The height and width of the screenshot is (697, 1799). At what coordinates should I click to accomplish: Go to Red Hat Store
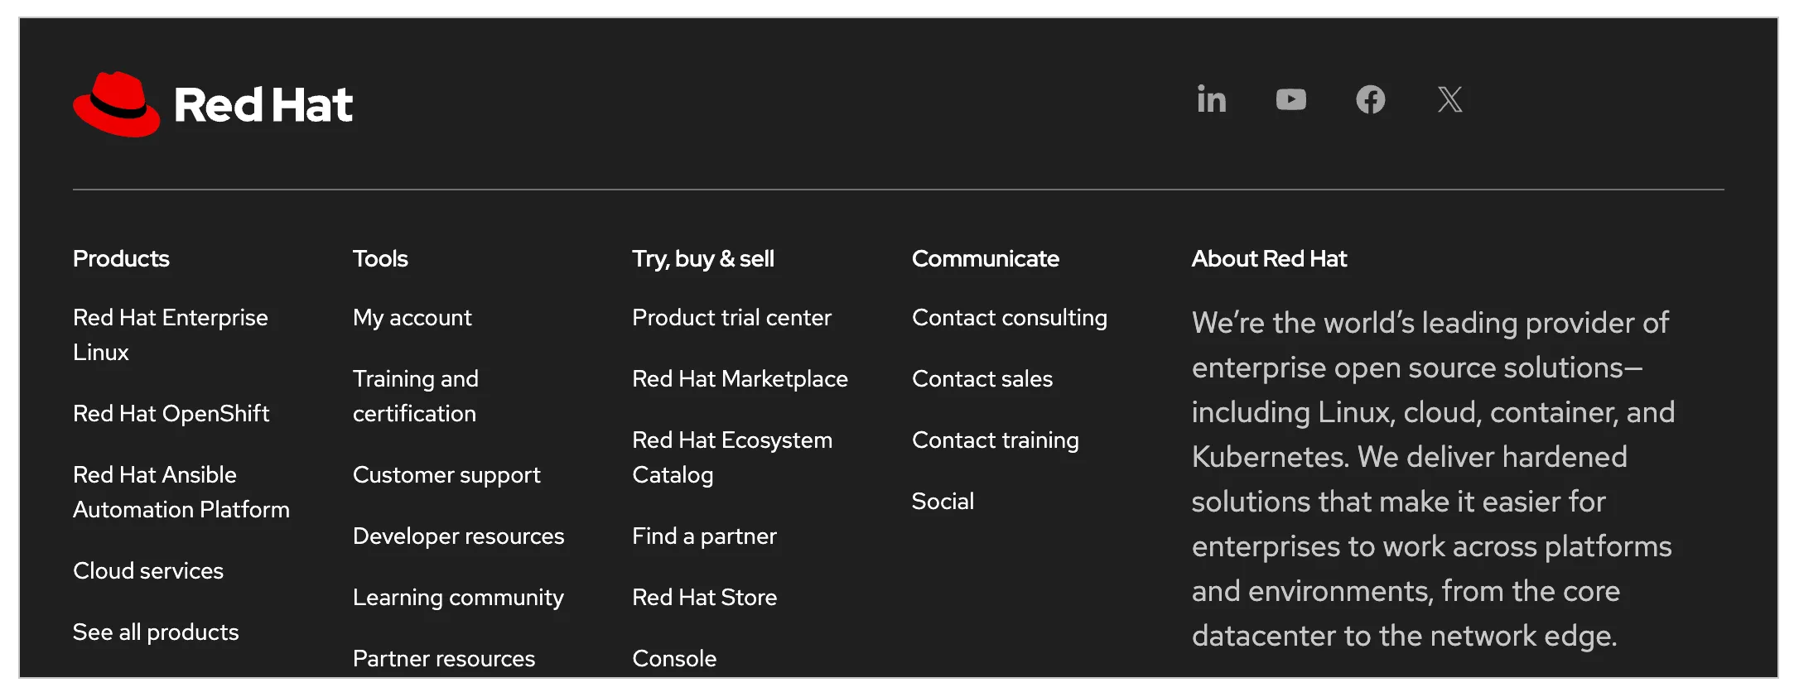coord(704,597)
